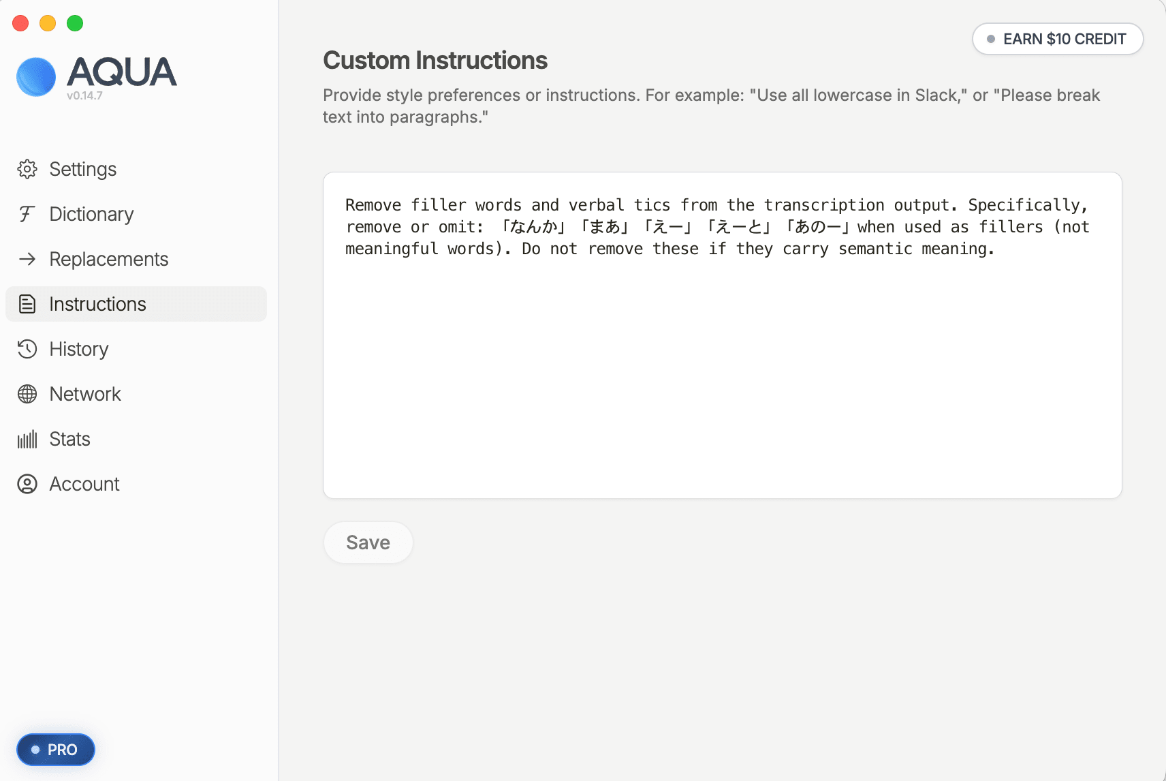Open the Network section
This screenshot has height=781, width=1166.
click(x=136, y=394)
